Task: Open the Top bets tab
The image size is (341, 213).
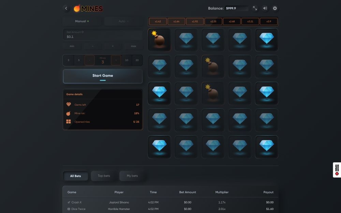Action: [104, 176]
